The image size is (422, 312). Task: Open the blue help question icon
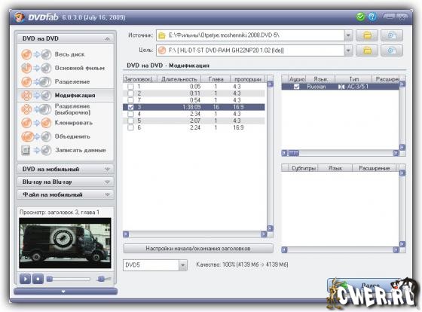[372, 17]
